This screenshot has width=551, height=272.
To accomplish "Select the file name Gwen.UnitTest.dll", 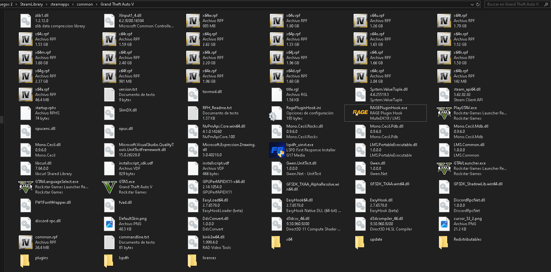I will coord(301,163).
